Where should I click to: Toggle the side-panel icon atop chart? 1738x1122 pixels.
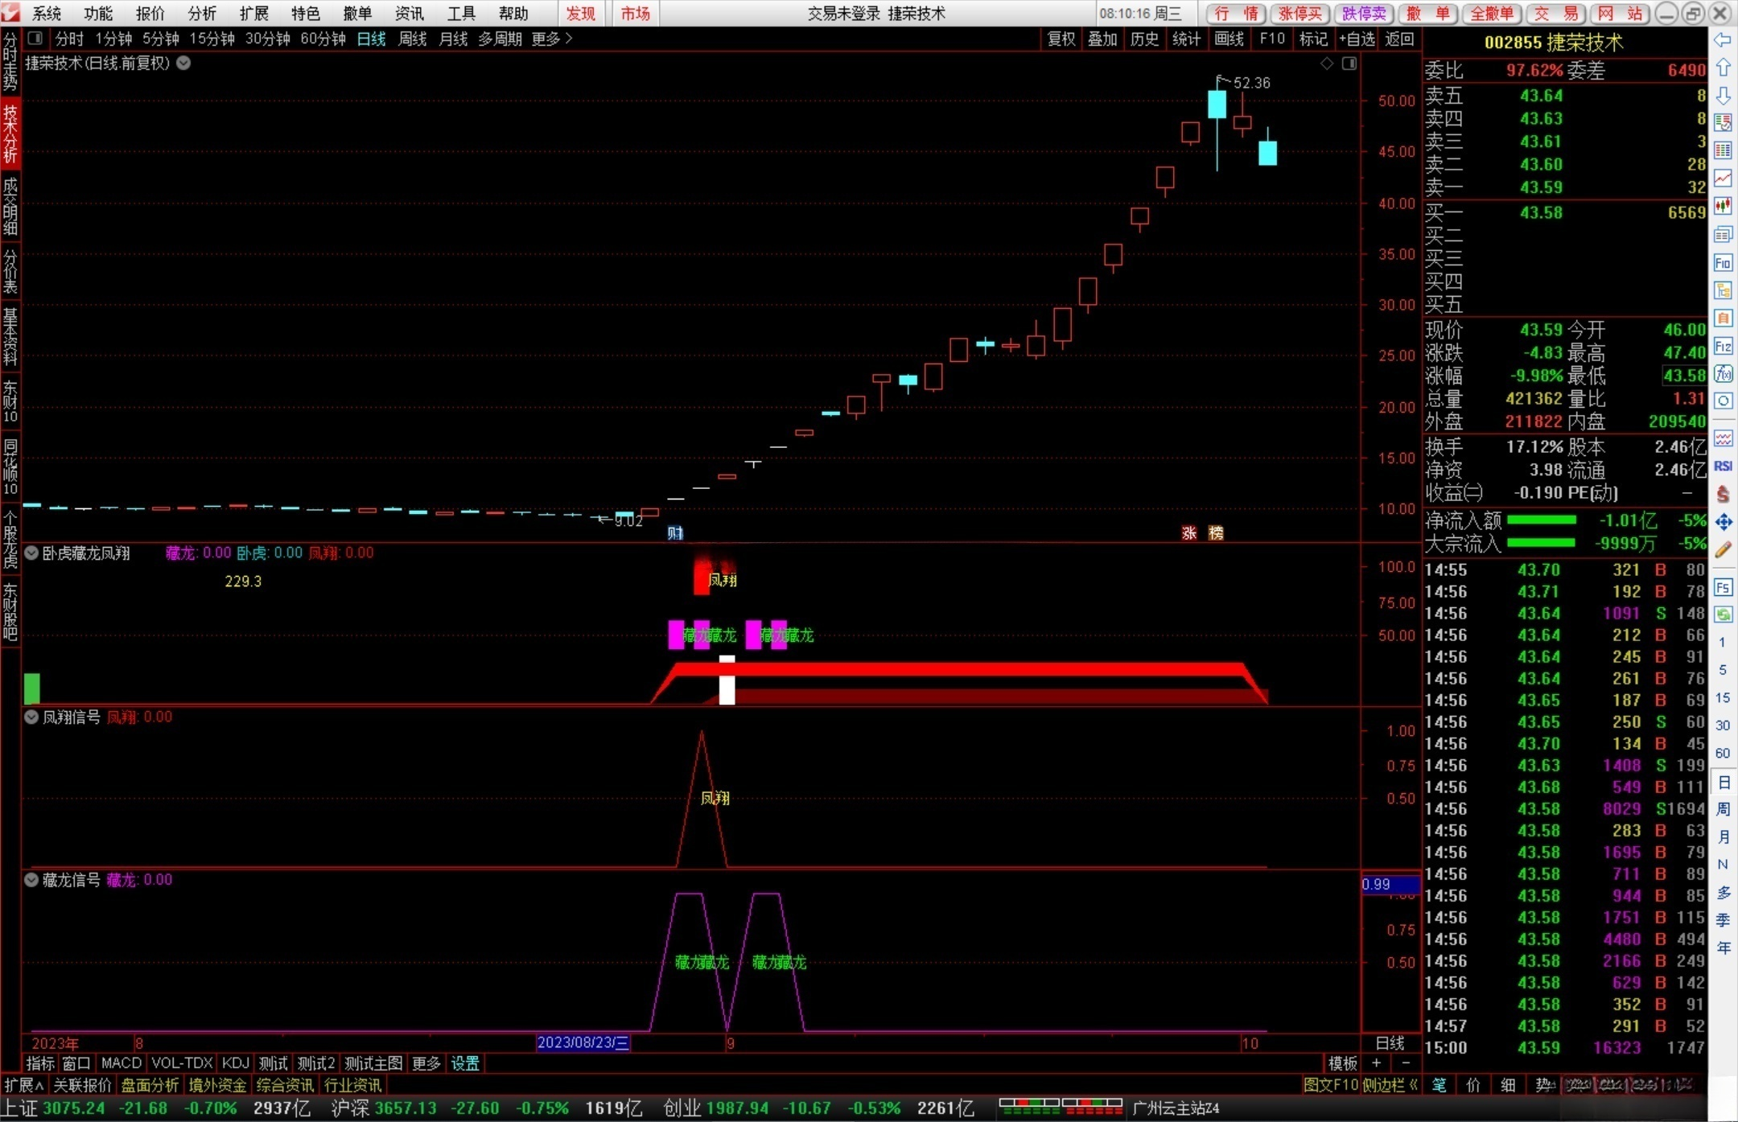pos(1349,64)
